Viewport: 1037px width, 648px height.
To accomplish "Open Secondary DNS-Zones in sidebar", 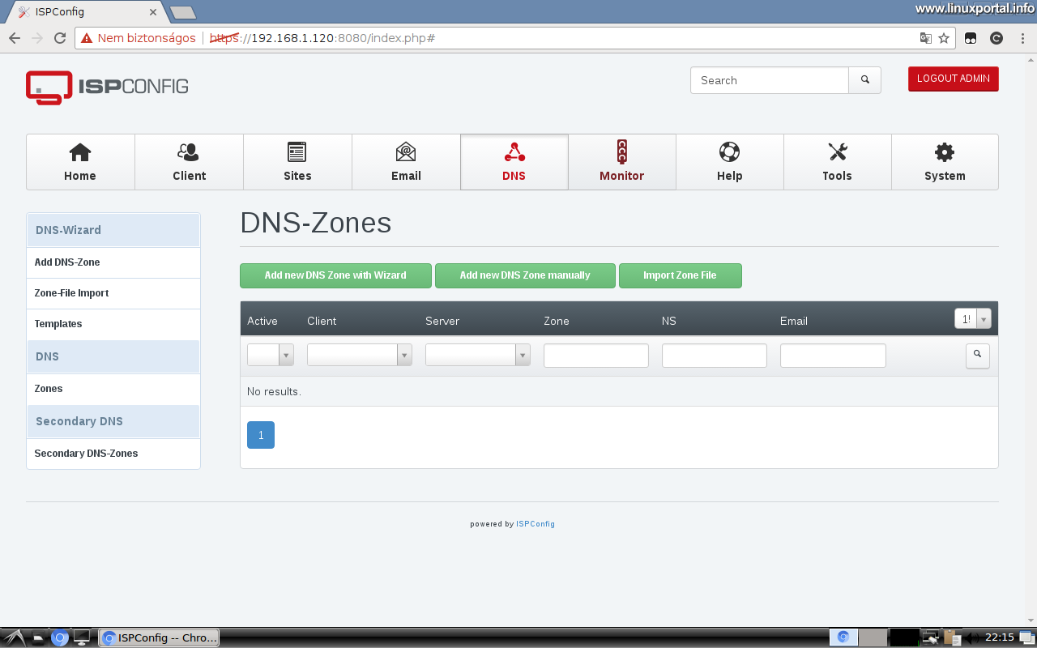I will [113, 454].
